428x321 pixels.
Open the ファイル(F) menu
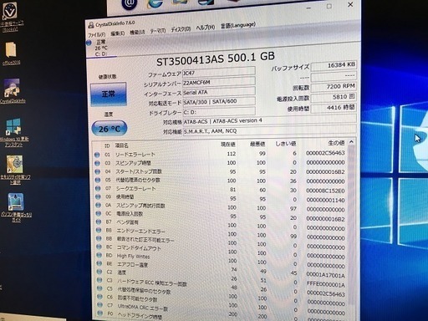[97, 34]
